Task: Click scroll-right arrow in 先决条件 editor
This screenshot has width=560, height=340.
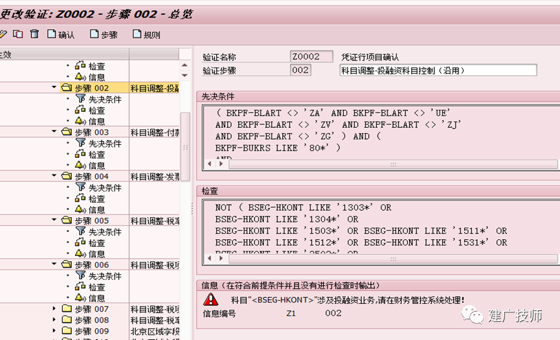Action: click(221, 164)
